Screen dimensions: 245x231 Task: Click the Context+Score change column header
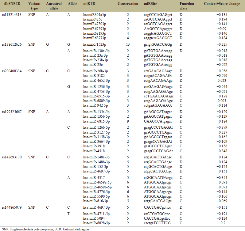click(x=222, y=3)
